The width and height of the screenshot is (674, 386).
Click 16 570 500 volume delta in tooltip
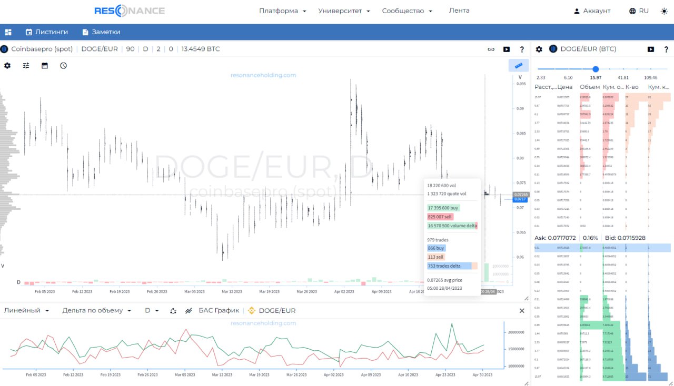coord(452,226)
